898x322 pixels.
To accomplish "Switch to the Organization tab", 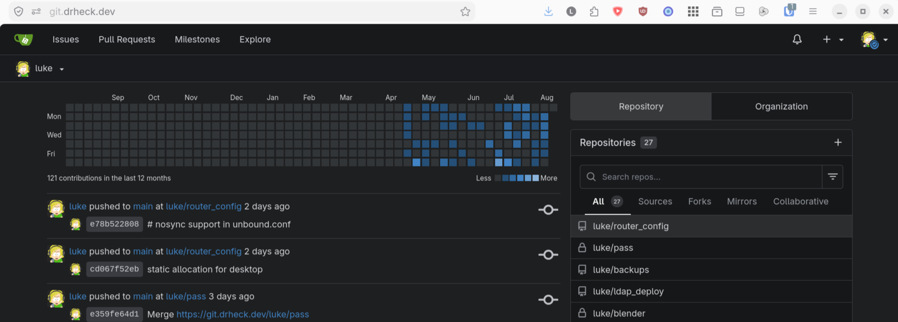I will tap(782, 106).
